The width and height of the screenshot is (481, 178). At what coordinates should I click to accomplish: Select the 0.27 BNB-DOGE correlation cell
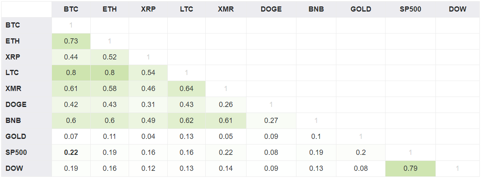pyautogui.click(x=271, y=121)
